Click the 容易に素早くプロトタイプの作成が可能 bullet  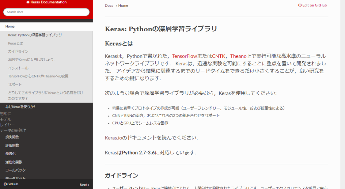[198, 108]
